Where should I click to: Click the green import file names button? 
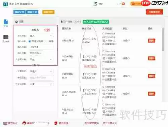click(96, 22)
